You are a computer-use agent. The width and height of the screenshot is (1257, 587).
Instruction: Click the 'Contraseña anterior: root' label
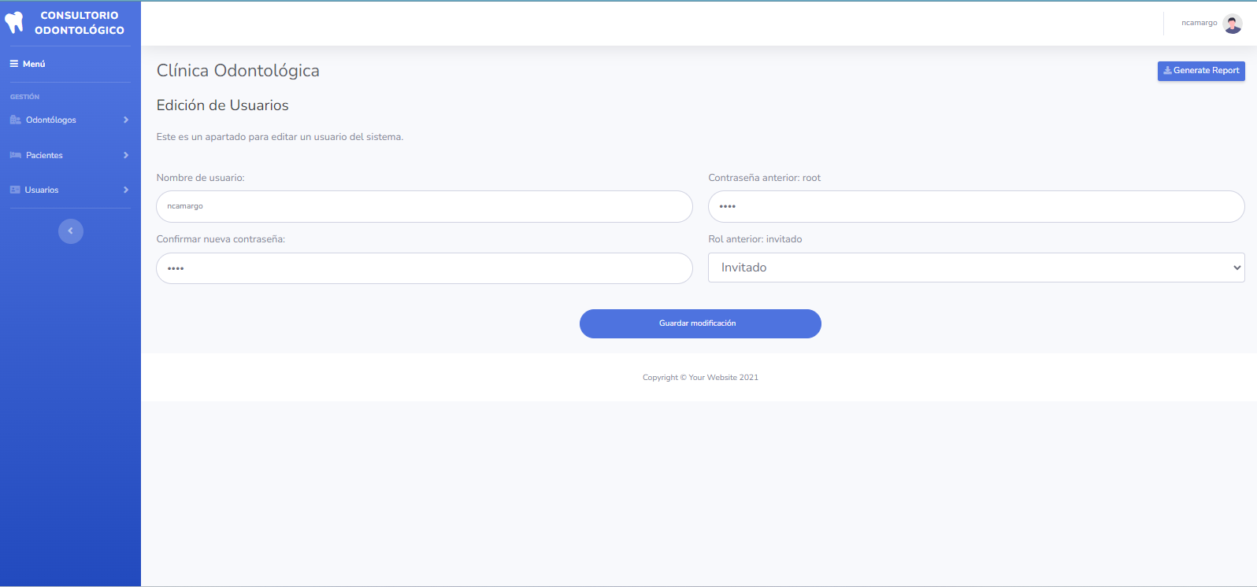click(x=765, y=178)
